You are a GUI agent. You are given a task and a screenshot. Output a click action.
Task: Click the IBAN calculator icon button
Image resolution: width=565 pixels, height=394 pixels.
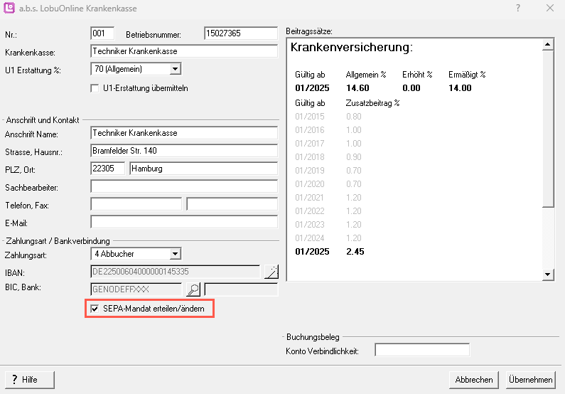pyautogui.click(x=271, y=271)
